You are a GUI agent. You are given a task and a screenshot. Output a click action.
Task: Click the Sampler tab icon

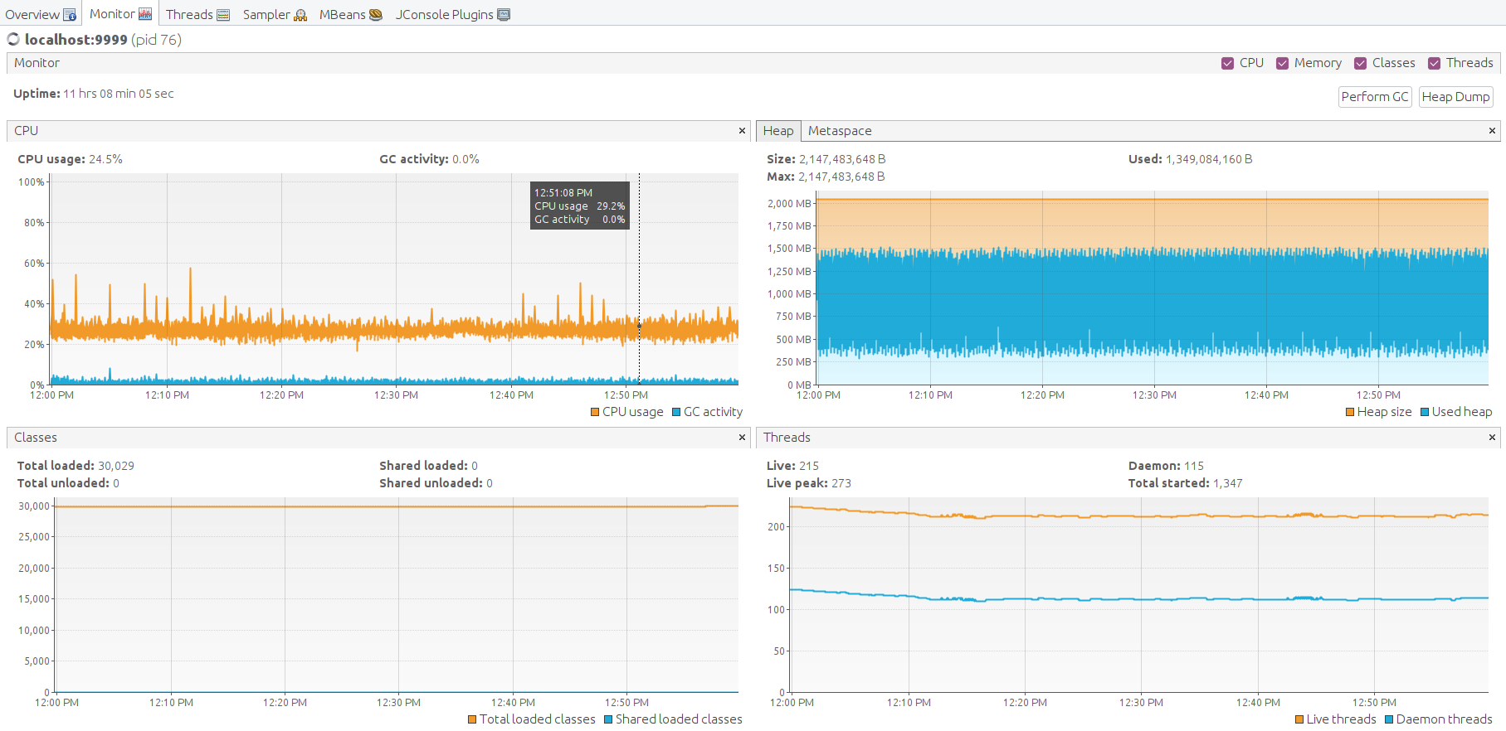tap(300, 15)
